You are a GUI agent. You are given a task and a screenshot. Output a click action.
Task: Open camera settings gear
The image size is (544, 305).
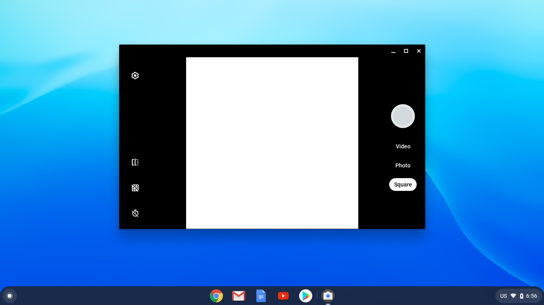point(135,76)
